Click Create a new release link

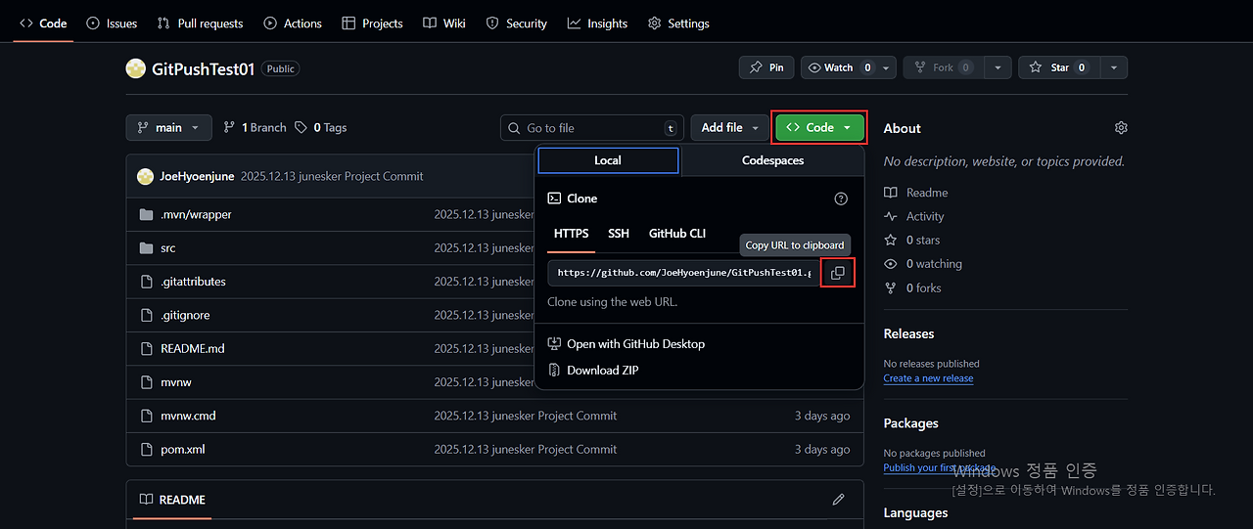(x=928, y=378)
